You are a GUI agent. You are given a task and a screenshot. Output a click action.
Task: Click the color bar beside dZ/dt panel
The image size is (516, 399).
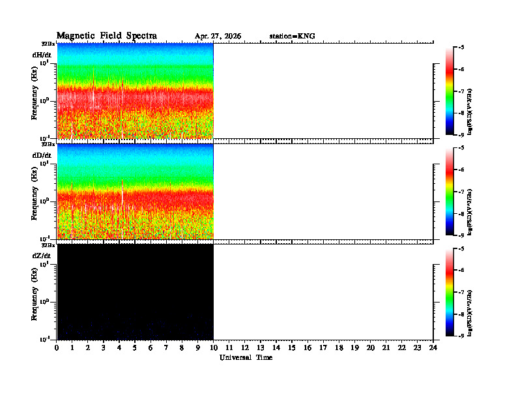450,292
